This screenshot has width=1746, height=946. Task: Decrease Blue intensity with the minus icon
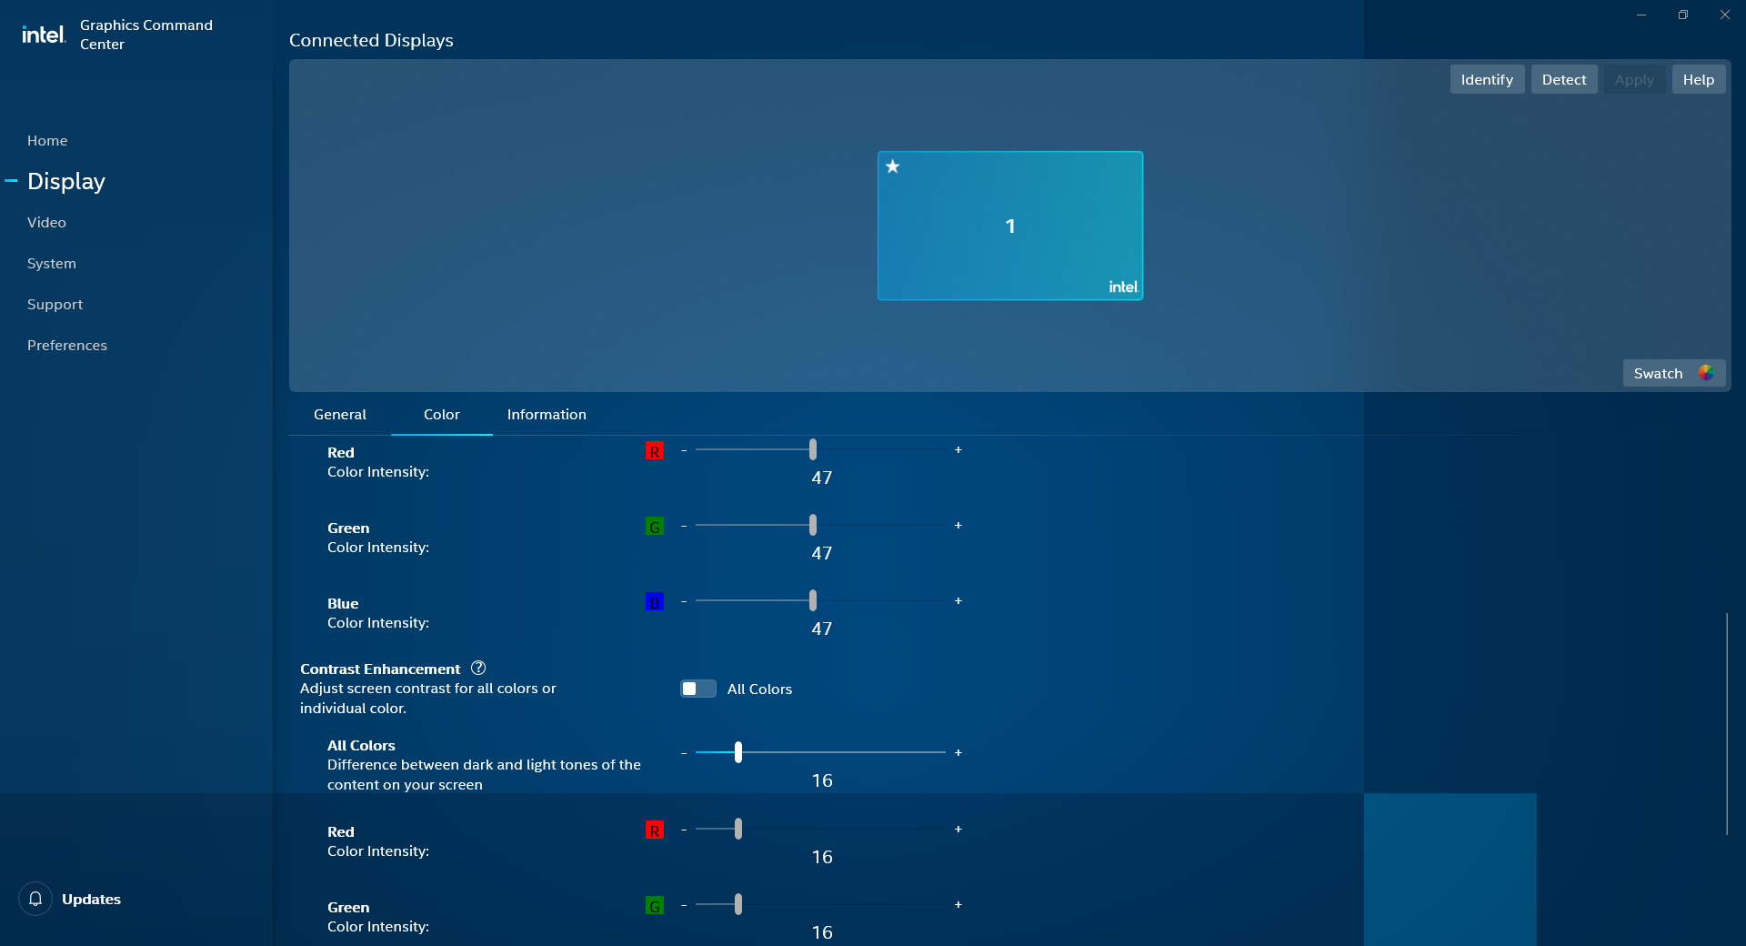click(x=684, y=601)
